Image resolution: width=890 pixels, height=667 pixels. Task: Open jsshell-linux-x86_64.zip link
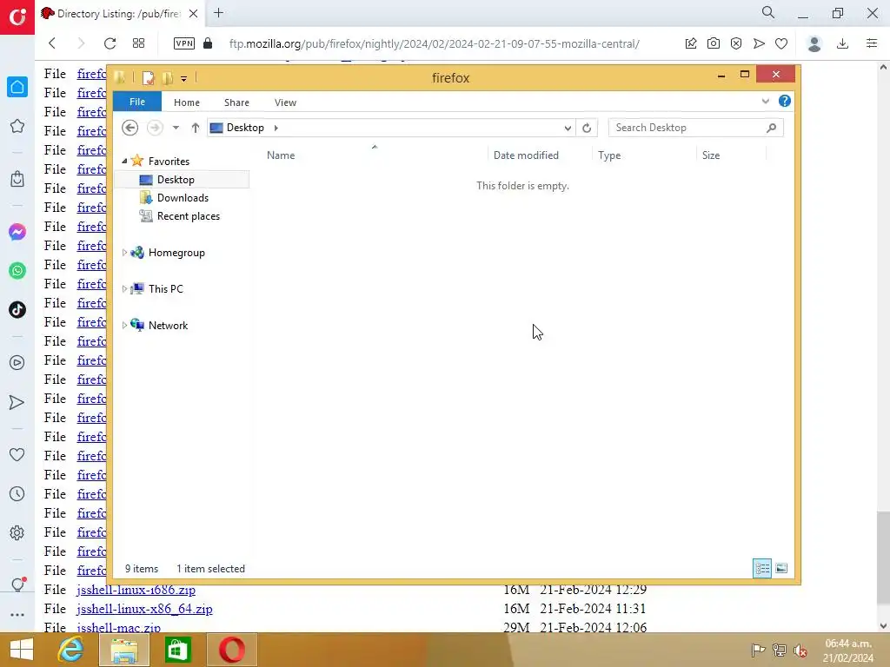click(x=145, y=609)
